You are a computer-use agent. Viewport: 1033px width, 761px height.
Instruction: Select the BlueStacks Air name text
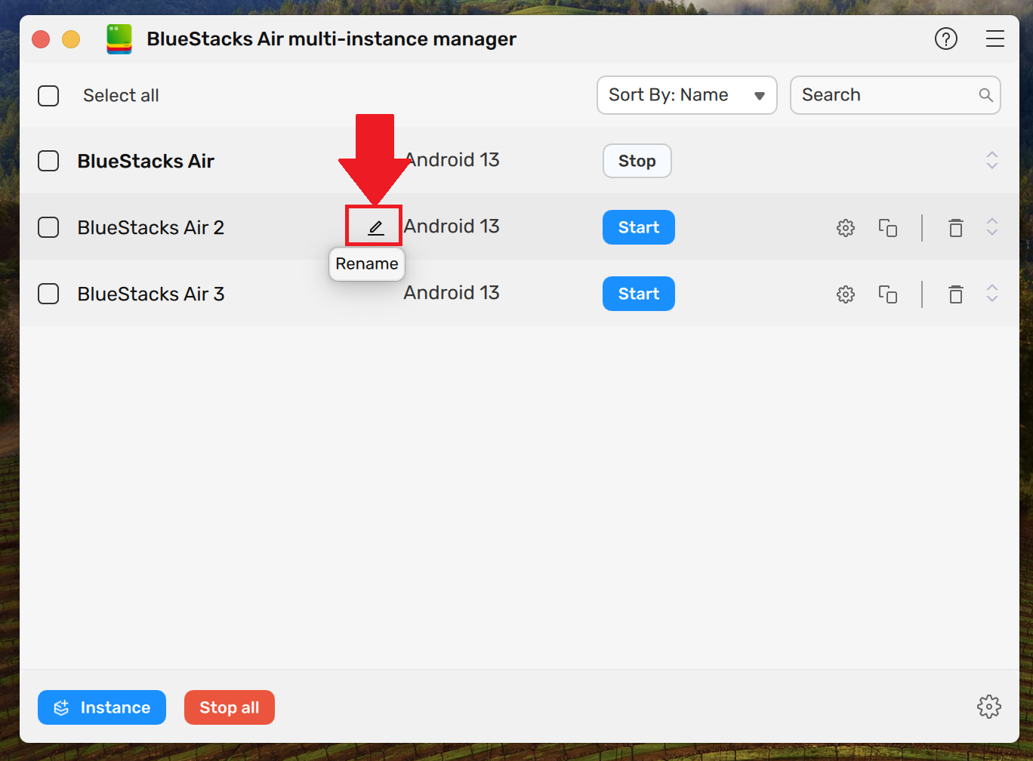point(146,161)
